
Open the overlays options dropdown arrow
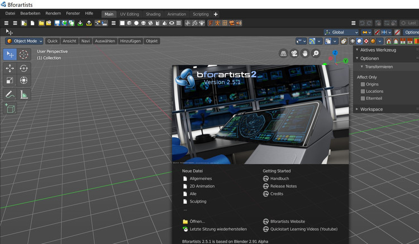(335, 41)
